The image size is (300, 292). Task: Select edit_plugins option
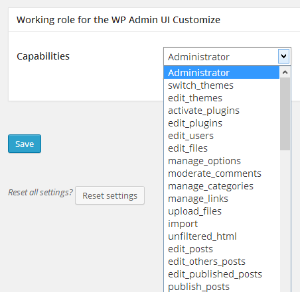point(222,123)
